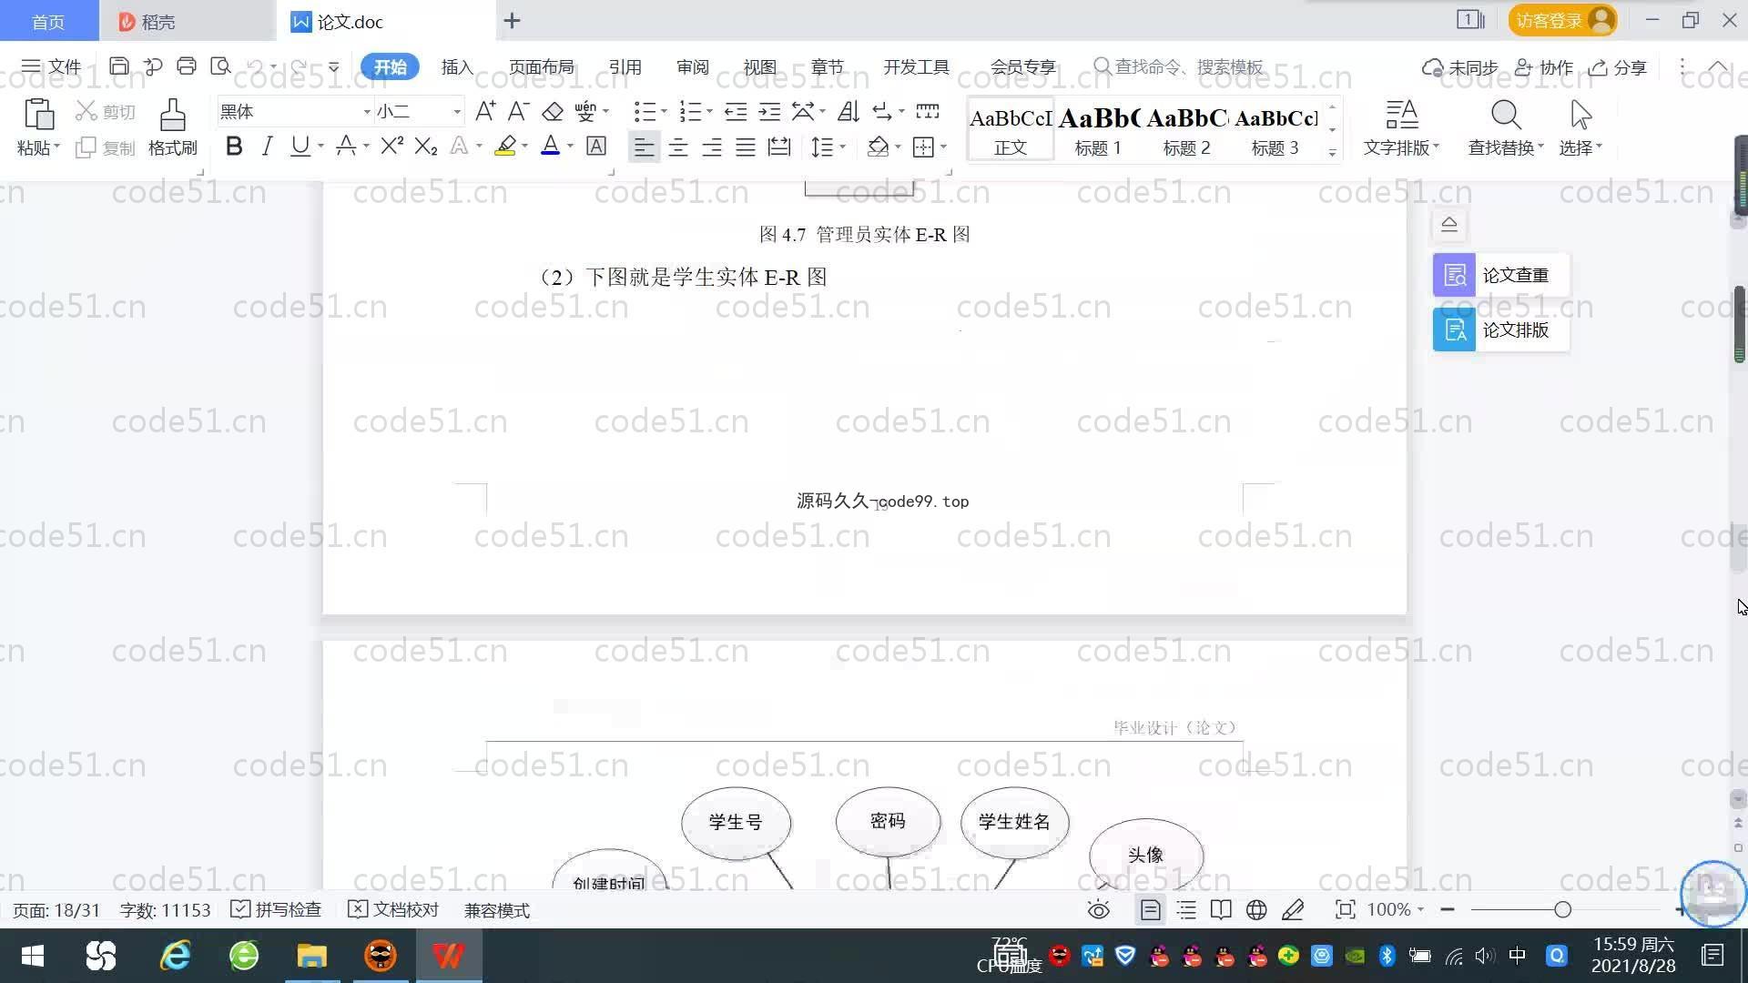Screen dimensions: 1748x983
Task: Click the 协作 collaborate button
Action: 1544,67
